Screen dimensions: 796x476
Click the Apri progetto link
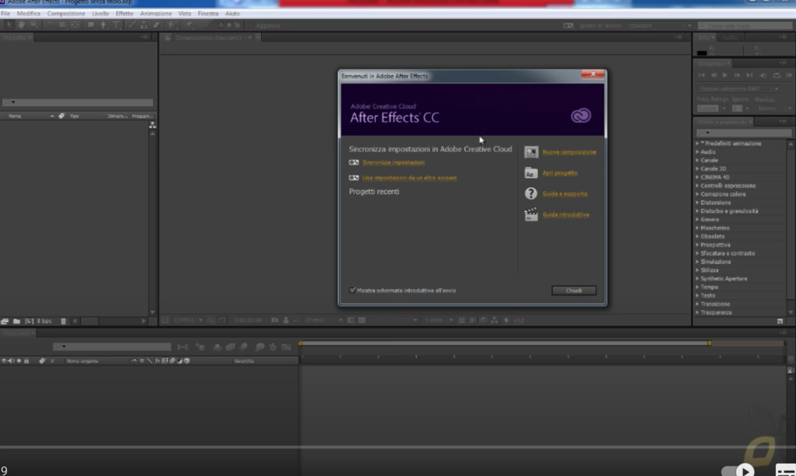pyautogui.click(x=560, y=173)
